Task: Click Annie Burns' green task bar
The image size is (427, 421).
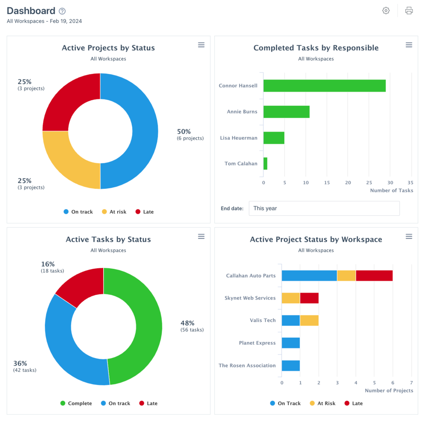Action: coord(287,112)
